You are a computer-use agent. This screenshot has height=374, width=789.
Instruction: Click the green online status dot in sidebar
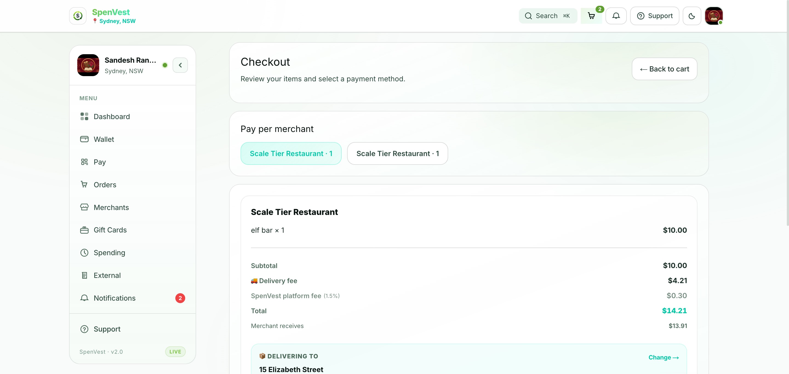[x=165, y=65]
